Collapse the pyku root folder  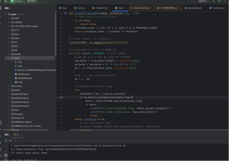pyautogui.click(x=6, y=14)
